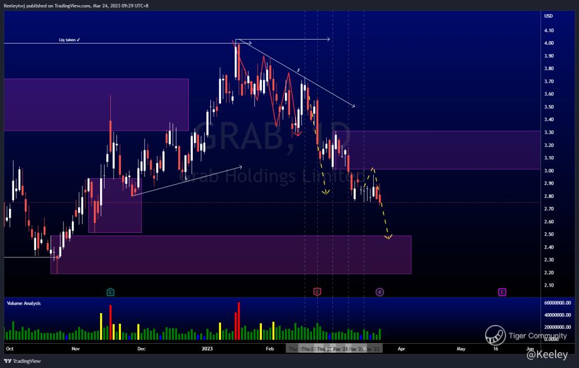Viewport: 579px width, 368px height.
Task: Click the 2.30 price axis label
Action: (548, 260)
